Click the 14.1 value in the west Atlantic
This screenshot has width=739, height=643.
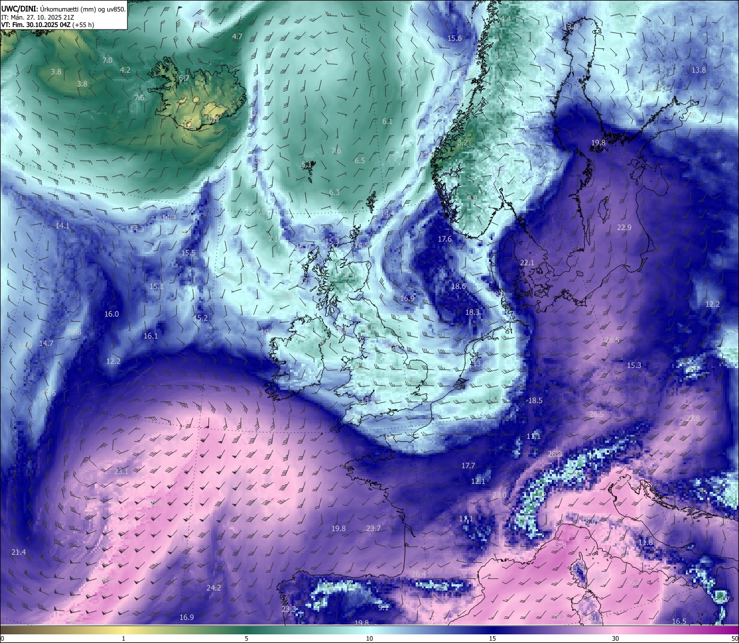(x=62, y=225)
